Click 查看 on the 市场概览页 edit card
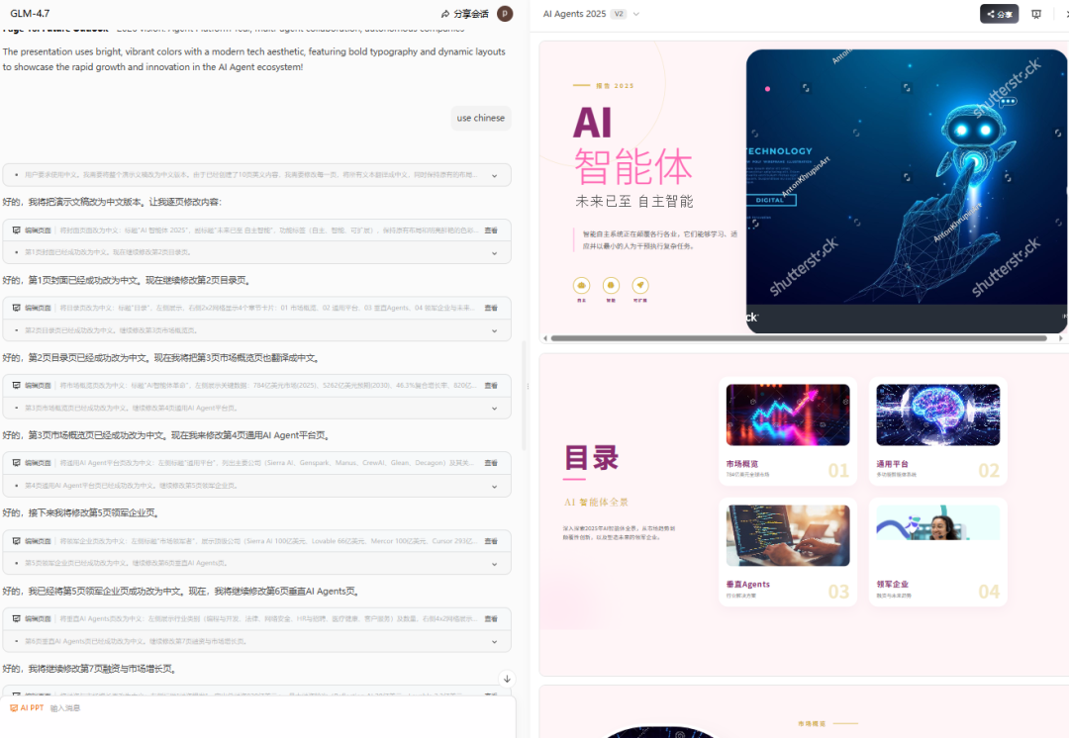Screen dimensions: 1069x738 tap(491, 386)
